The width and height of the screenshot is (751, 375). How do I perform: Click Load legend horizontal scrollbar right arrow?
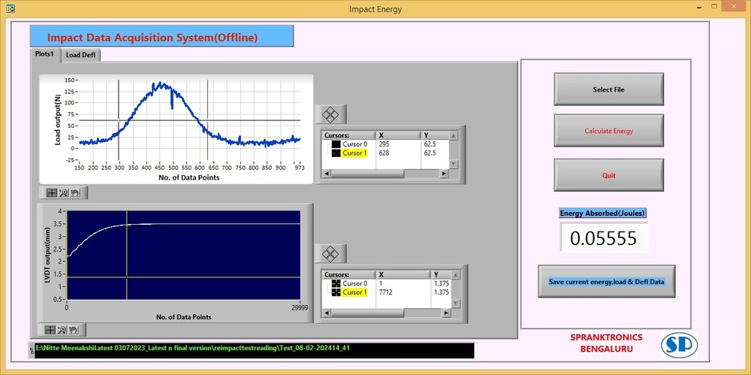(445, 174)
